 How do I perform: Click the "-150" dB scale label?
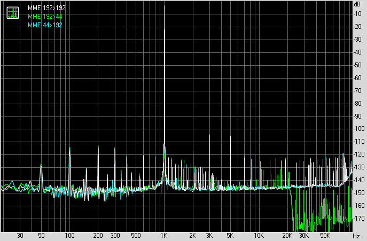359,193
